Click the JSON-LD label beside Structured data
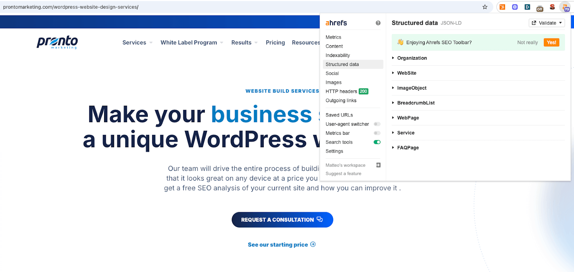 [451, 23]
